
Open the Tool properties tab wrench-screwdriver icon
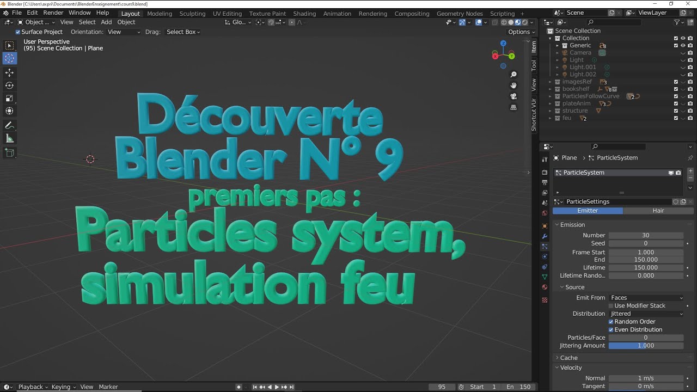click(x=545, y=160)
